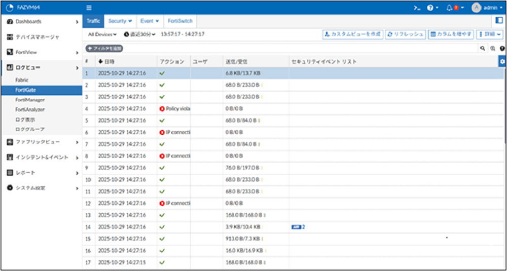Image resolution: width=507 pixels, height=271 pixels.
Task: Click カスタムビューを作成 button
Action: point(352,34)
